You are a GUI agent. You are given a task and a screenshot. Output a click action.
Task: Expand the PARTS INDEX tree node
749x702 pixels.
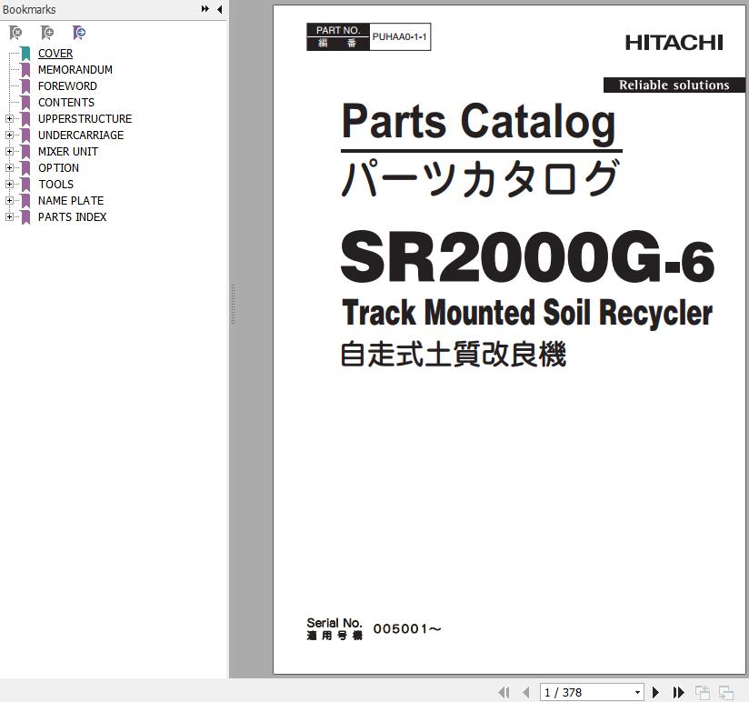(9, 217)
